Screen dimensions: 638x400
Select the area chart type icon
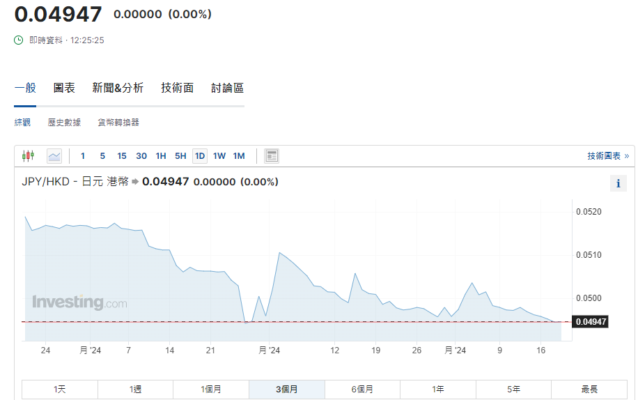[x=54, y=156]
